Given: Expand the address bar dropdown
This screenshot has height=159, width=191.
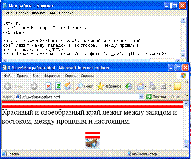Looking at the screenshot, I should point(141,97).
